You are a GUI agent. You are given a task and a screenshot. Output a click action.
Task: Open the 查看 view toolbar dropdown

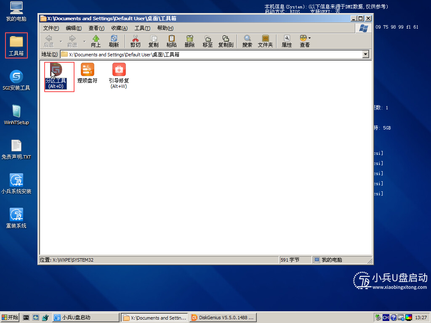(305, 41)
